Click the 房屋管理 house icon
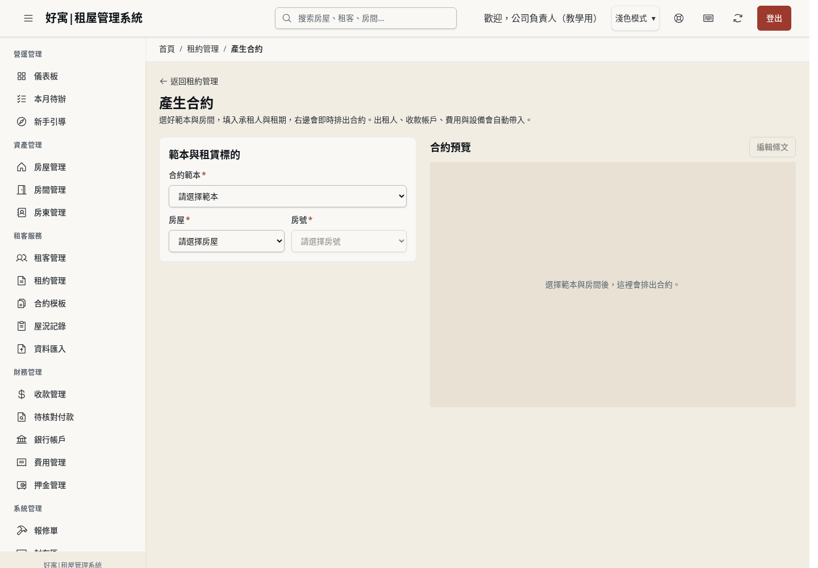Screen dimensions: 818x568 click(22, 167)
